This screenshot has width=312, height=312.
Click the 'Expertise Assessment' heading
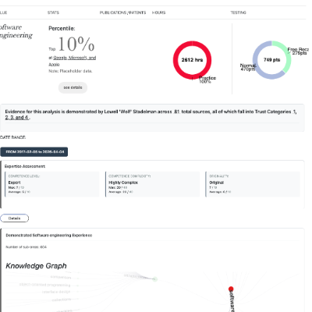[25, 166]
